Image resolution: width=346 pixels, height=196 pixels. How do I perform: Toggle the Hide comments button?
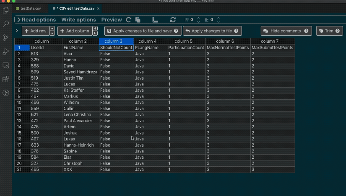286,31
